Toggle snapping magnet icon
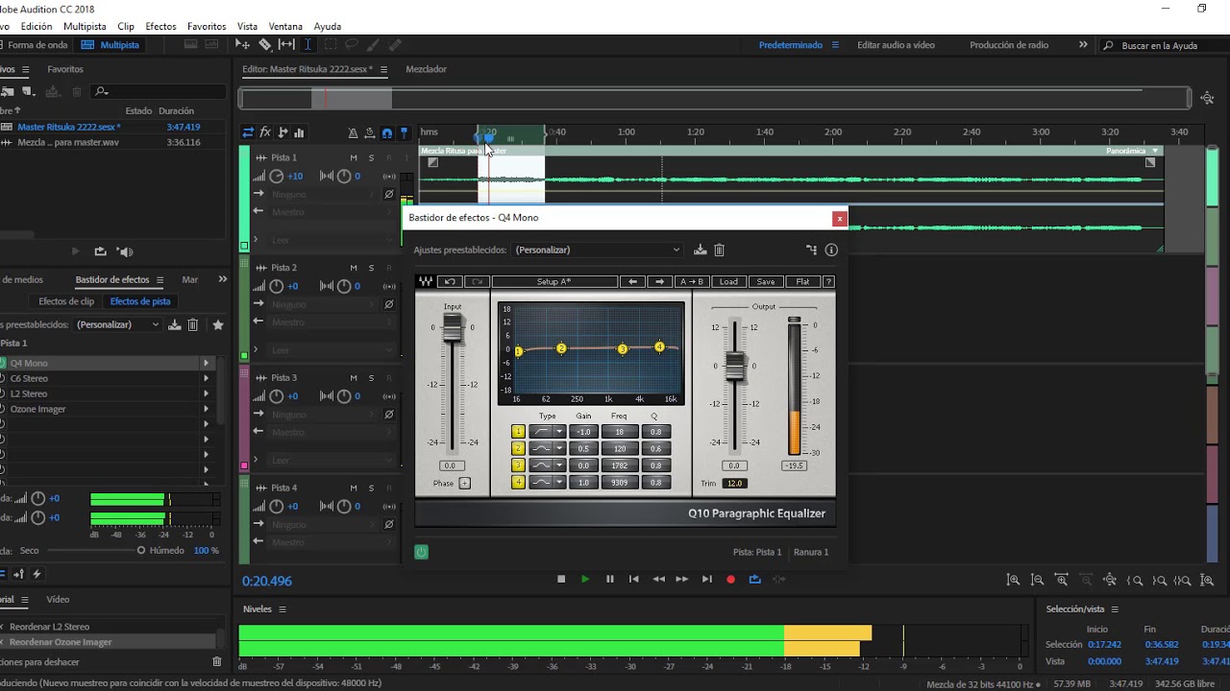Viewport: 1230px width, 691px height. (386, 133)
